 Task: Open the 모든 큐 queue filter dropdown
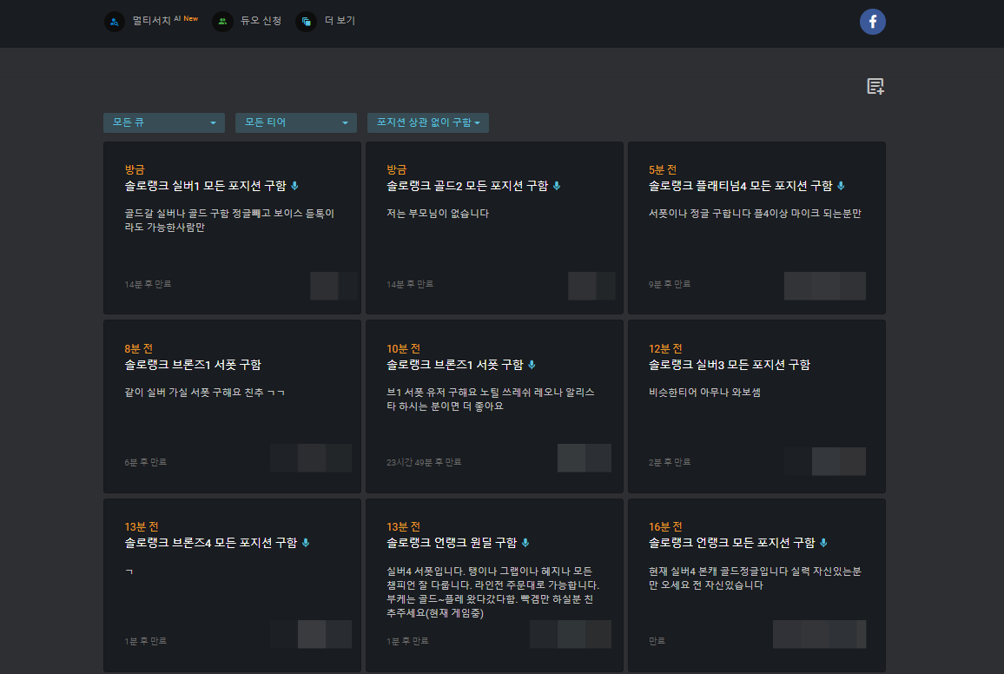coord(163,122)
